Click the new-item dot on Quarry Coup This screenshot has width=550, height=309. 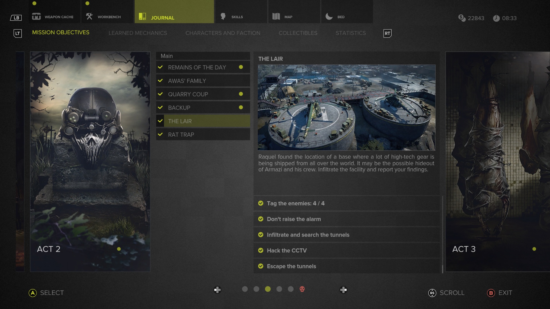coord(241,94)
